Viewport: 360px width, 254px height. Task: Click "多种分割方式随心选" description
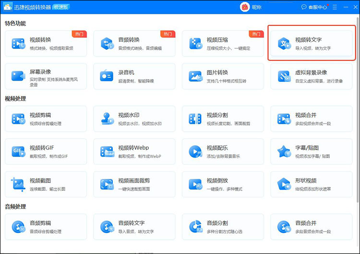click(225, 231)
